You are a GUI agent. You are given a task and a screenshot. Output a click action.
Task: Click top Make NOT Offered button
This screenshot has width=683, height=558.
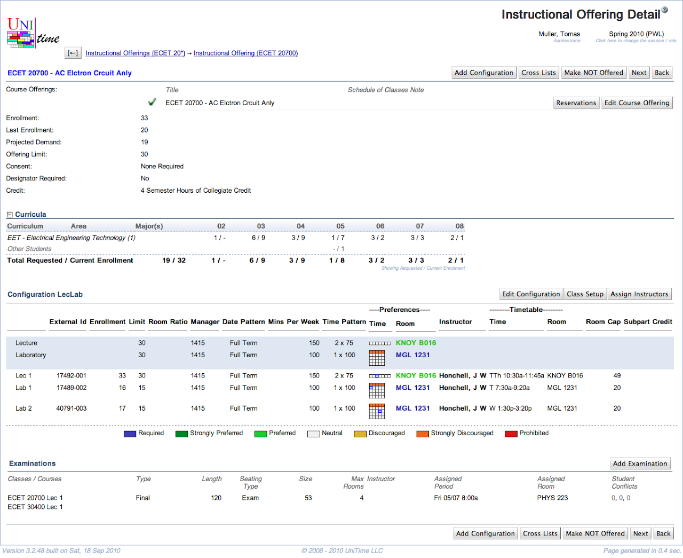593,73
